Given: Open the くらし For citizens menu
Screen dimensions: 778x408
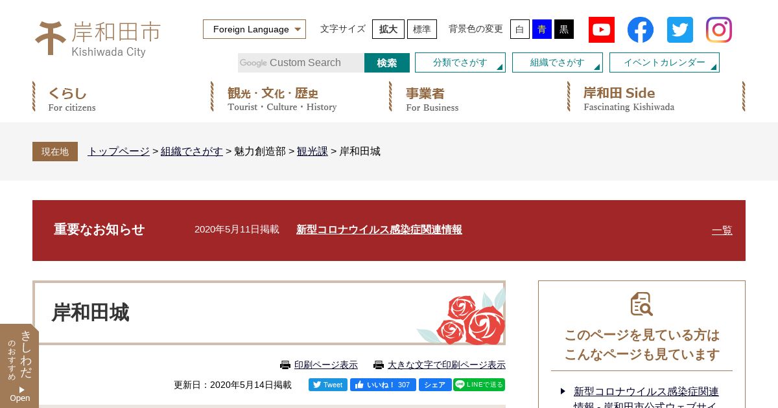Looking at the screenshot, I should [121, 97].
